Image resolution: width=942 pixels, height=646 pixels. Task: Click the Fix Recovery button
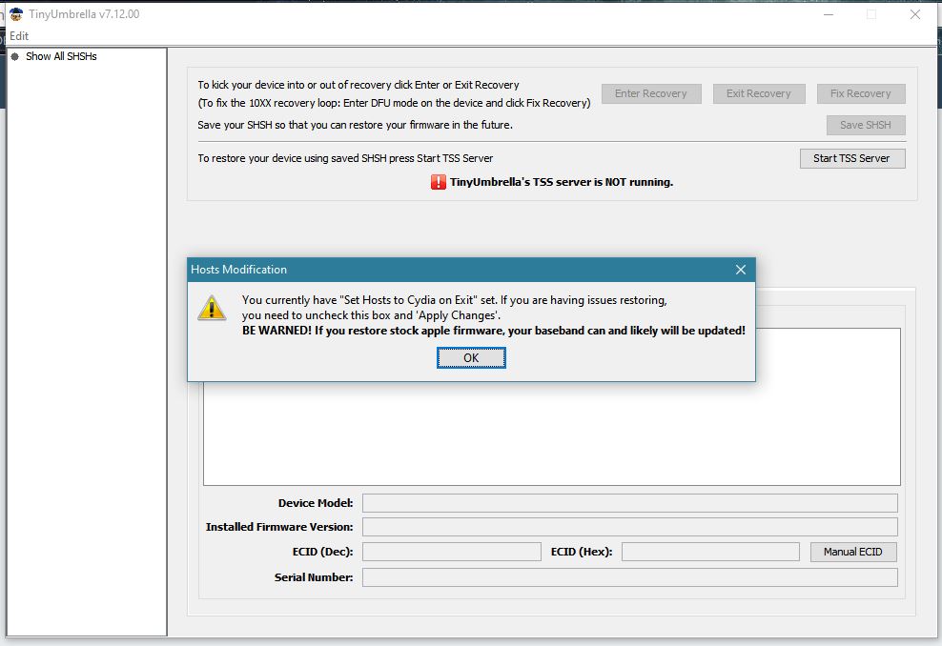click(861, 93)
